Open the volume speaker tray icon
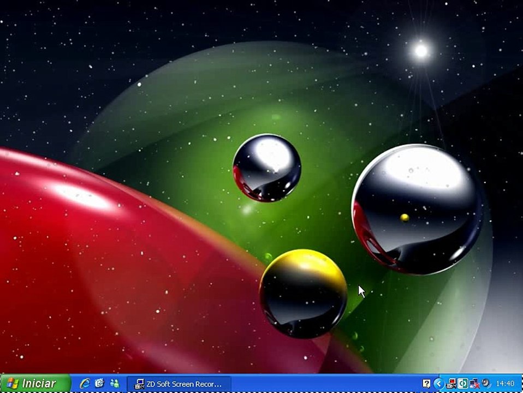The width and height of the screenshot is (523, 393). (x=486, y=384)
